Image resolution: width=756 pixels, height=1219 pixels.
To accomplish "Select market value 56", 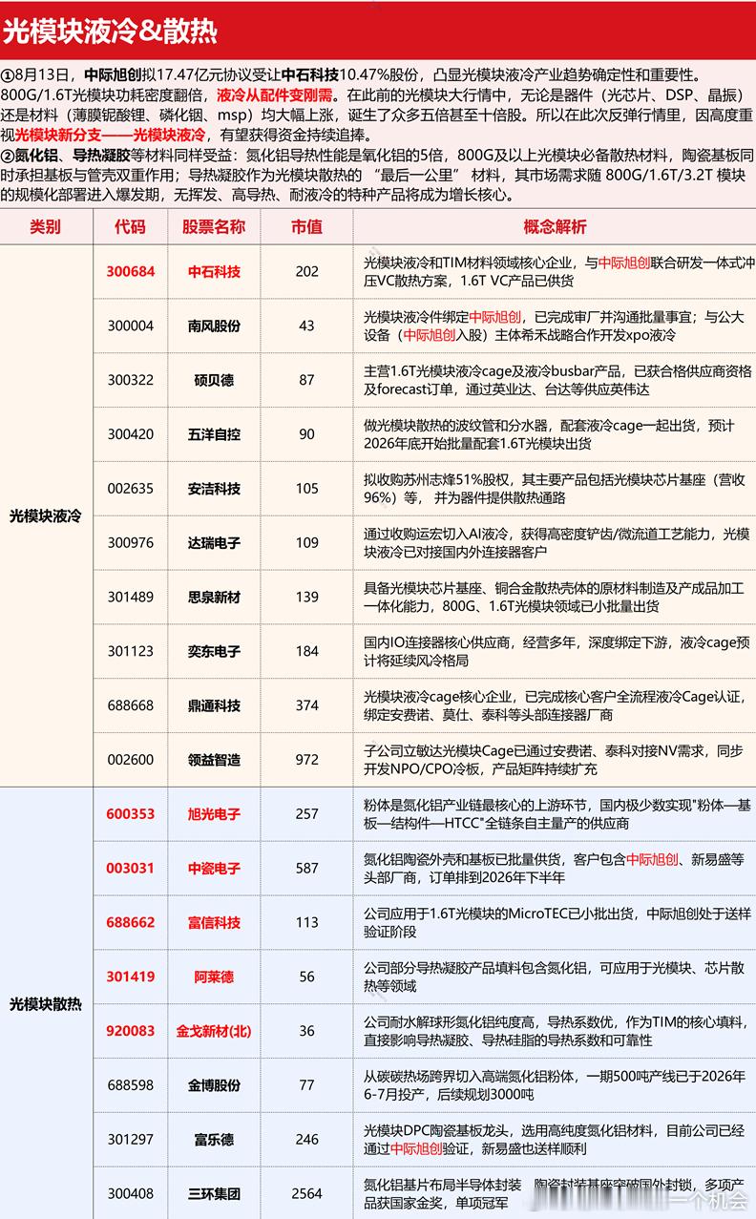I will (306, 977).
